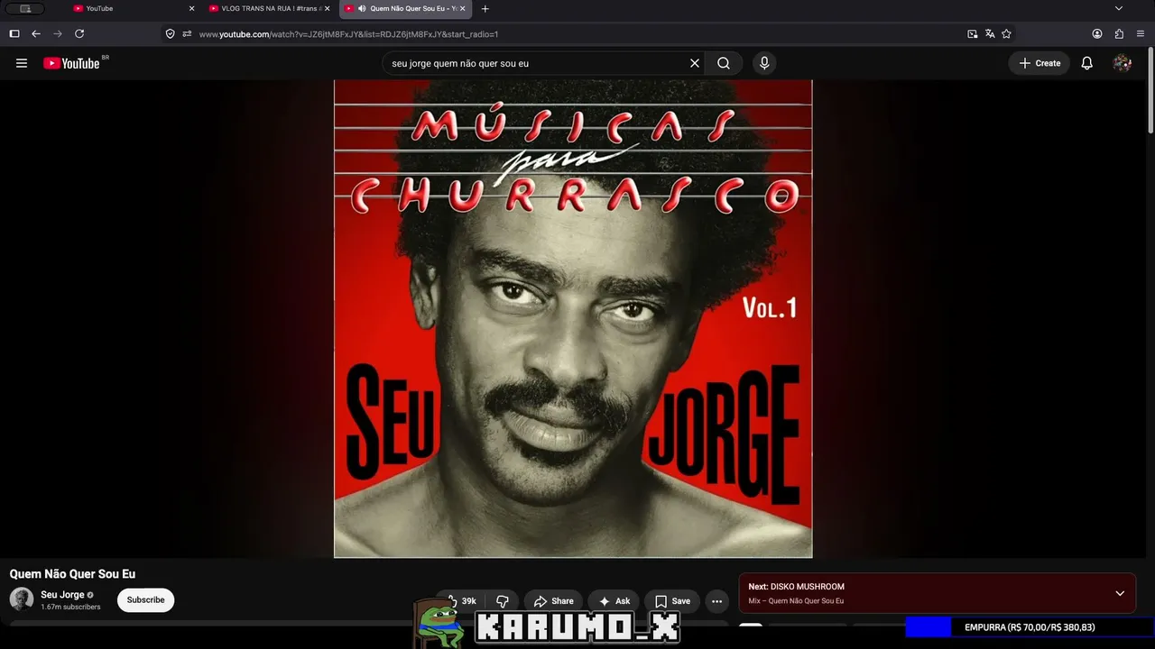Like the video with 39k likes

coord(463,601)
